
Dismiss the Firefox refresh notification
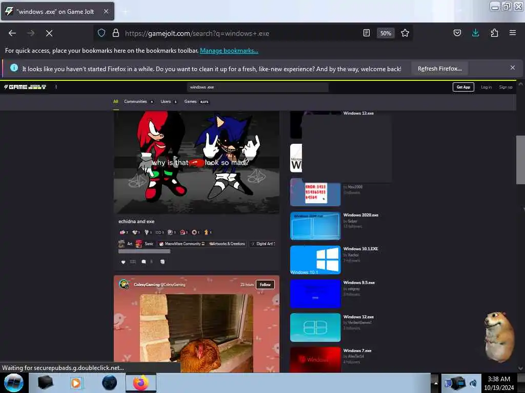click(x=512, y=68)
